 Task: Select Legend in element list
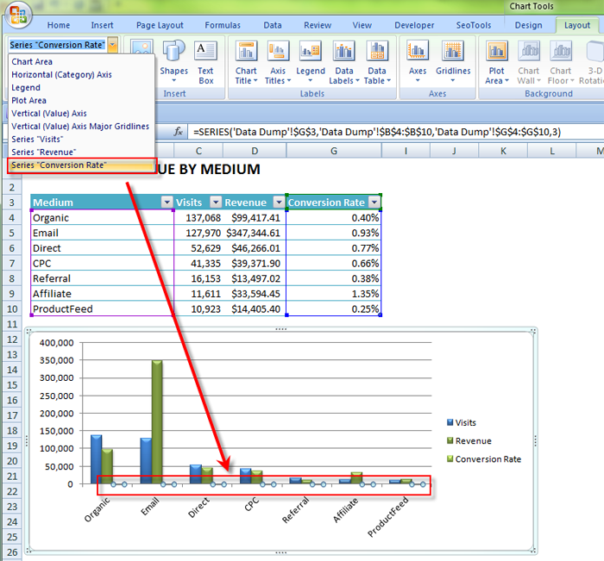[82, 88]
